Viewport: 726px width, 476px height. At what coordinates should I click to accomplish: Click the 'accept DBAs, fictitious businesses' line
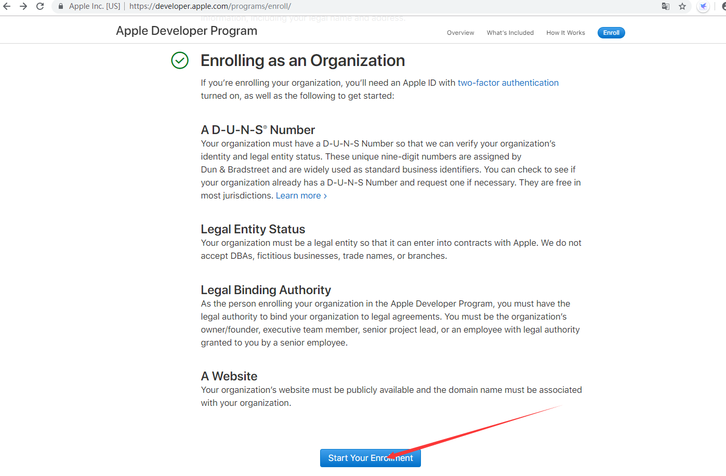pos(324,256)
